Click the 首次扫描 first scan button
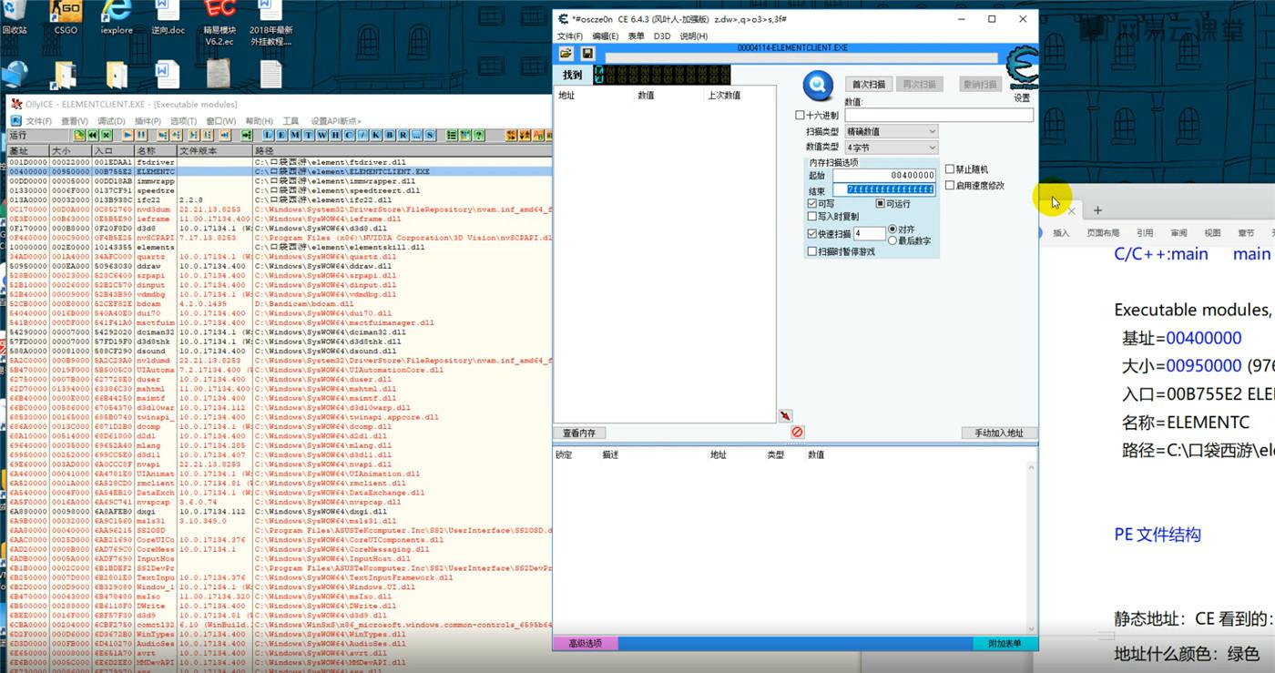 click(868, 84)
